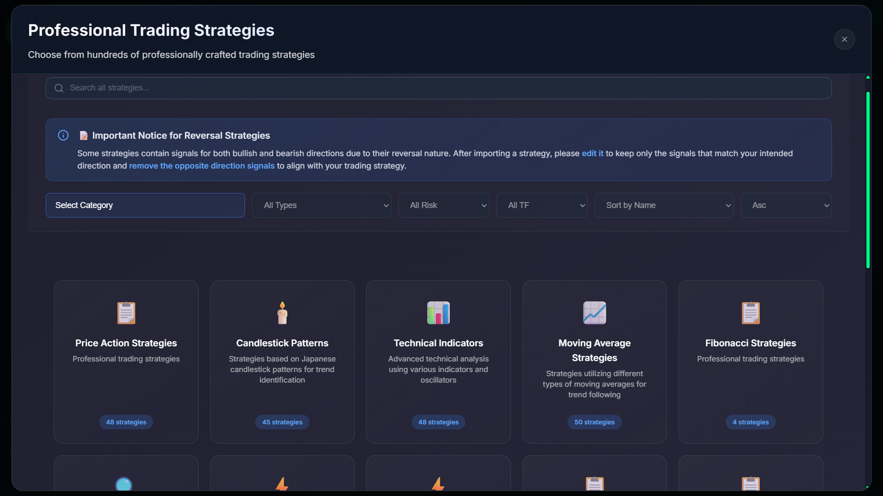Image resolution: width=883 pixels, height=496 pixels.
Task: Click the green vertical scrollbar thumb
Action: pyautogui.click(x=868, y=179)
